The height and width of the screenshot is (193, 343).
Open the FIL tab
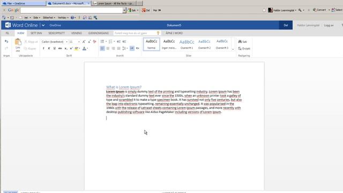tap(8, 33)
